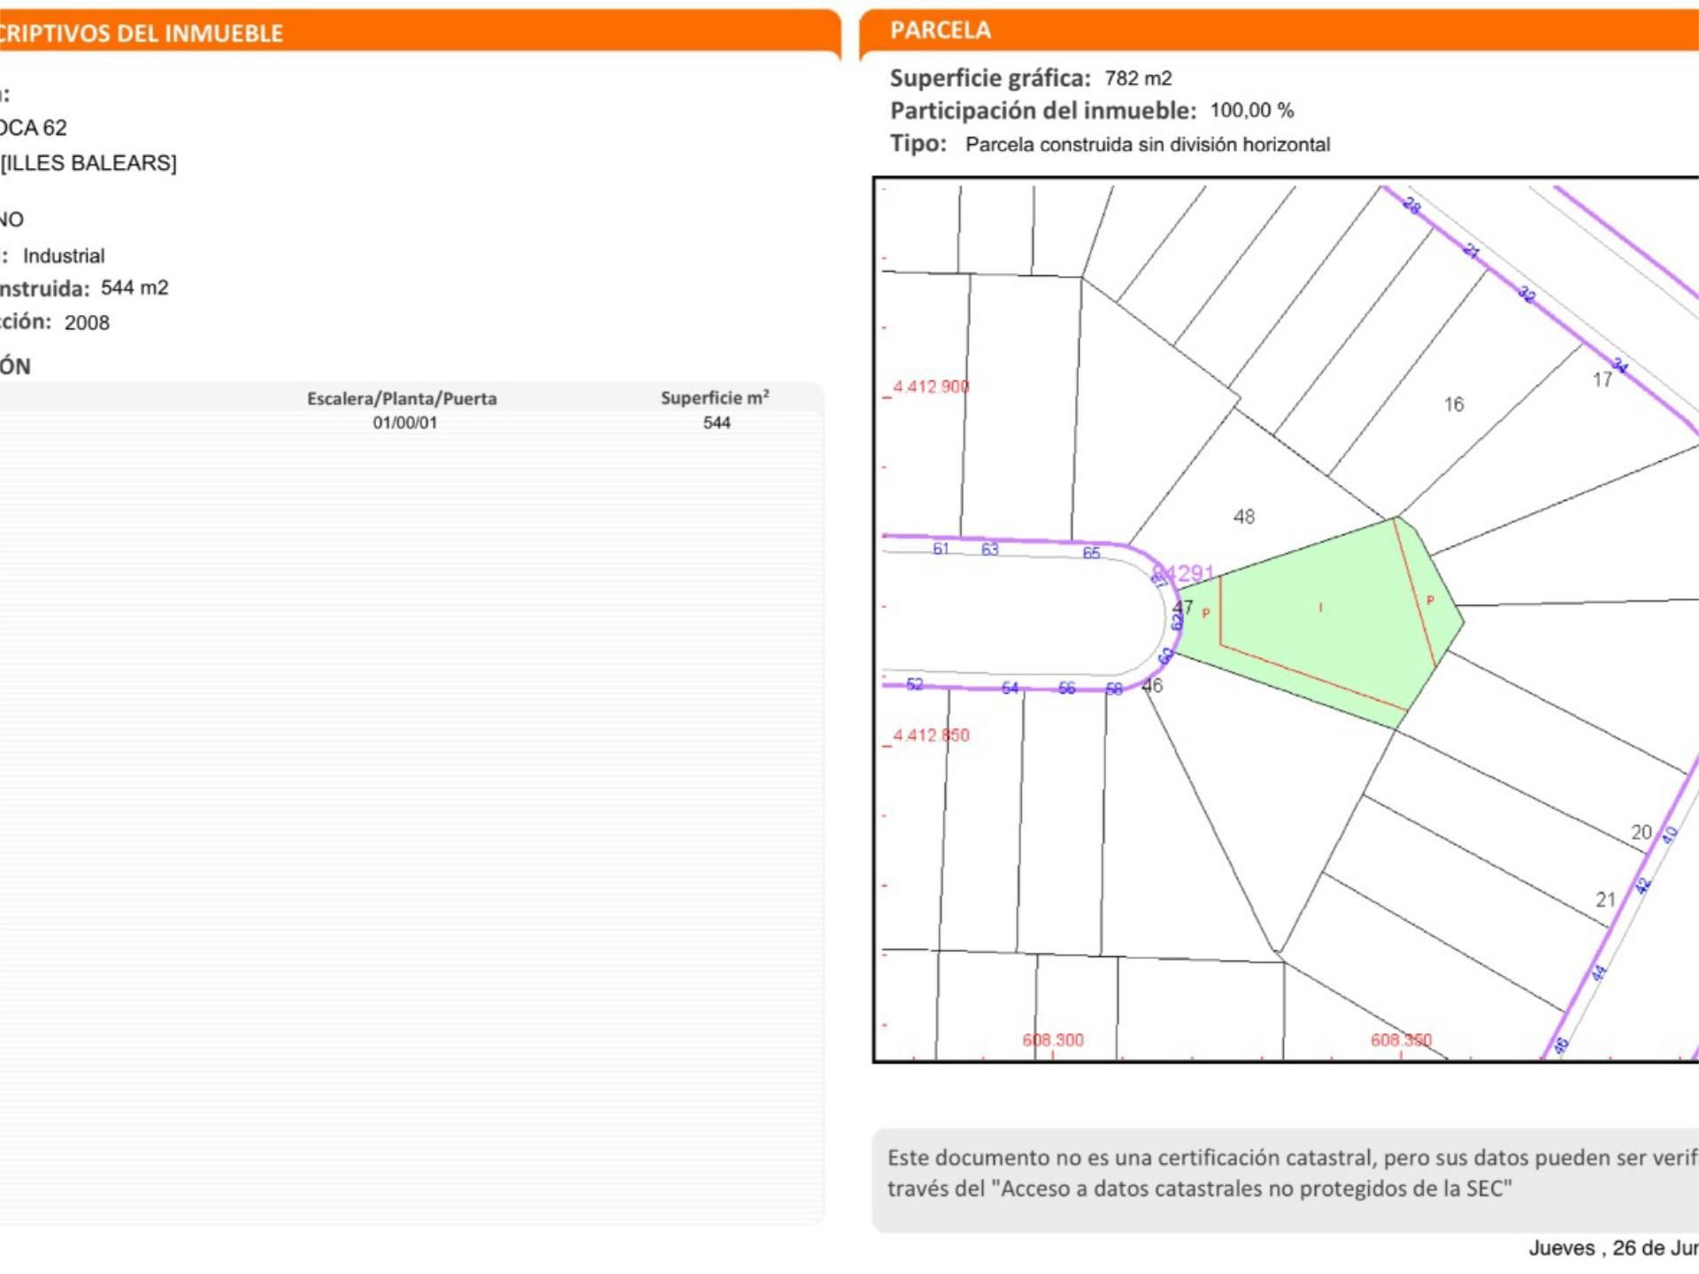The image size is (1699, 1274).
Task: Click the coordinate label 4.412.850
Action: coord(931,735)
